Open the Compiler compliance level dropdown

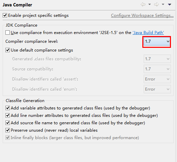click(x=157, y=41)
